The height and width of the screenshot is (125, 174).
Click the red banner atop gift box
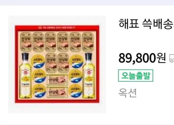pyautogui.click(x=57, y=27)
